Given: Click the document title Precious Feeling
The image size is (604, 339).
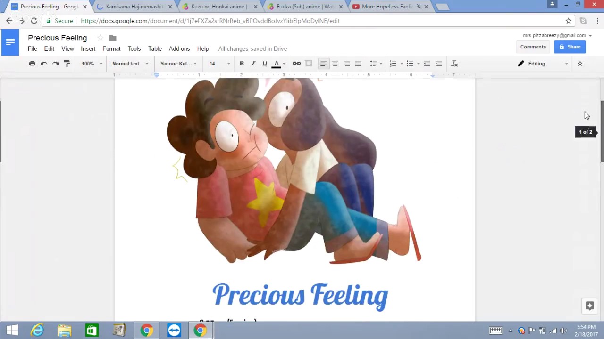Looking at the screenshot, I should tap(58, 38).
